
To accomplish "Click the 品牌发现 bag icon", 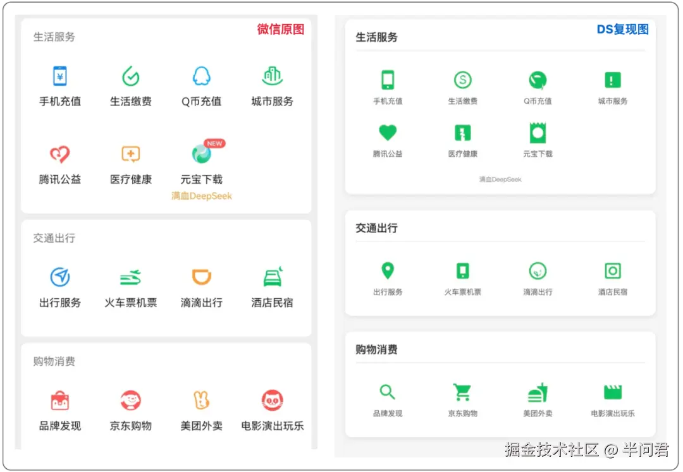I will click(x=60, y=400).
